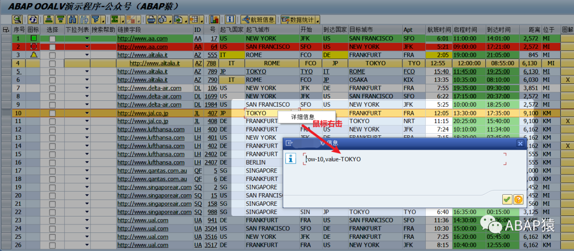The image size is (574, 251).
Task: Click the Change Layout grid icon
Action: (x=195, y=19)
